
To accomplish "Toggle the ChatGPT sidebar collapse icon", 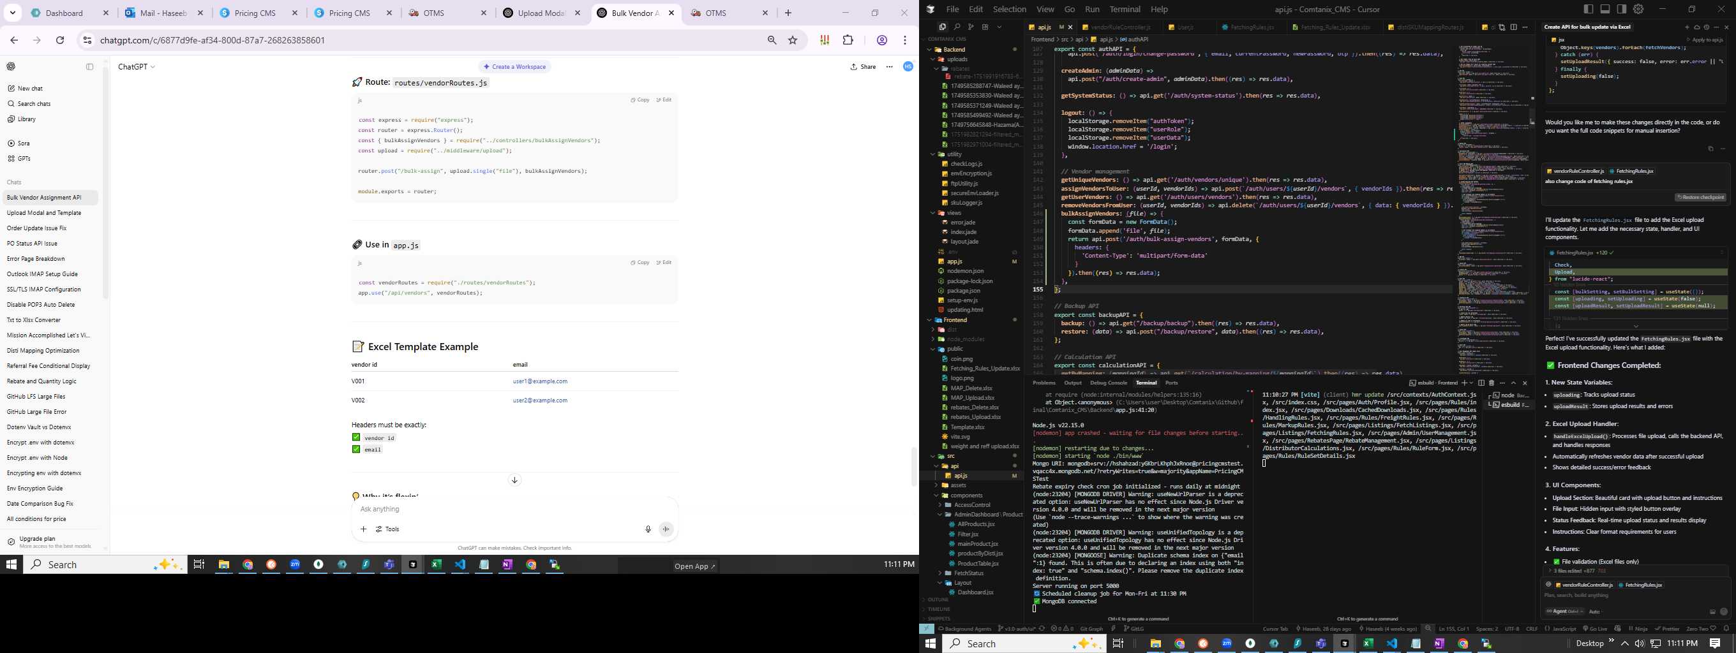I will click(x=89, y=67).
